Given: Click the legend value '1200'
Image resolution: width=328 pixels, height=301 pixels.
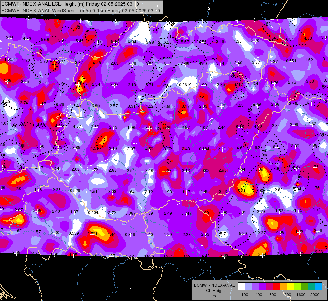Looking at the screenshot, I should pyautogui.click(x=287, y=295).
